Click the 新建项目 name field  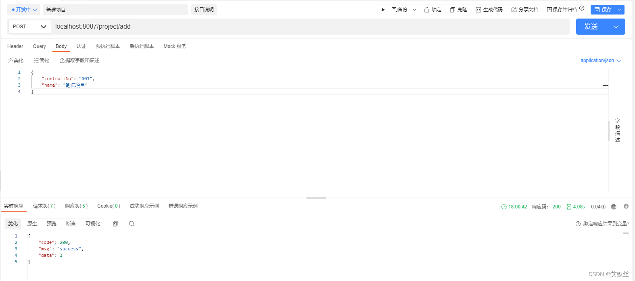tap(115, 10)
